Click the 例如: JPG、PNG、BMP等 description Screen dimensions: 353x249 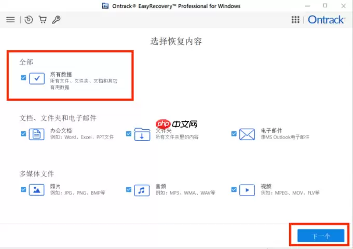click(x=78, y=193)
